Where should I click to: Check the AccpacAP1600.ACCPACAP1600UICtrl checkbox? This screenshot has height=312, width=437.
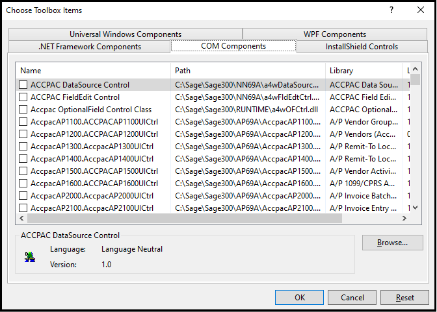click(23, 184)
